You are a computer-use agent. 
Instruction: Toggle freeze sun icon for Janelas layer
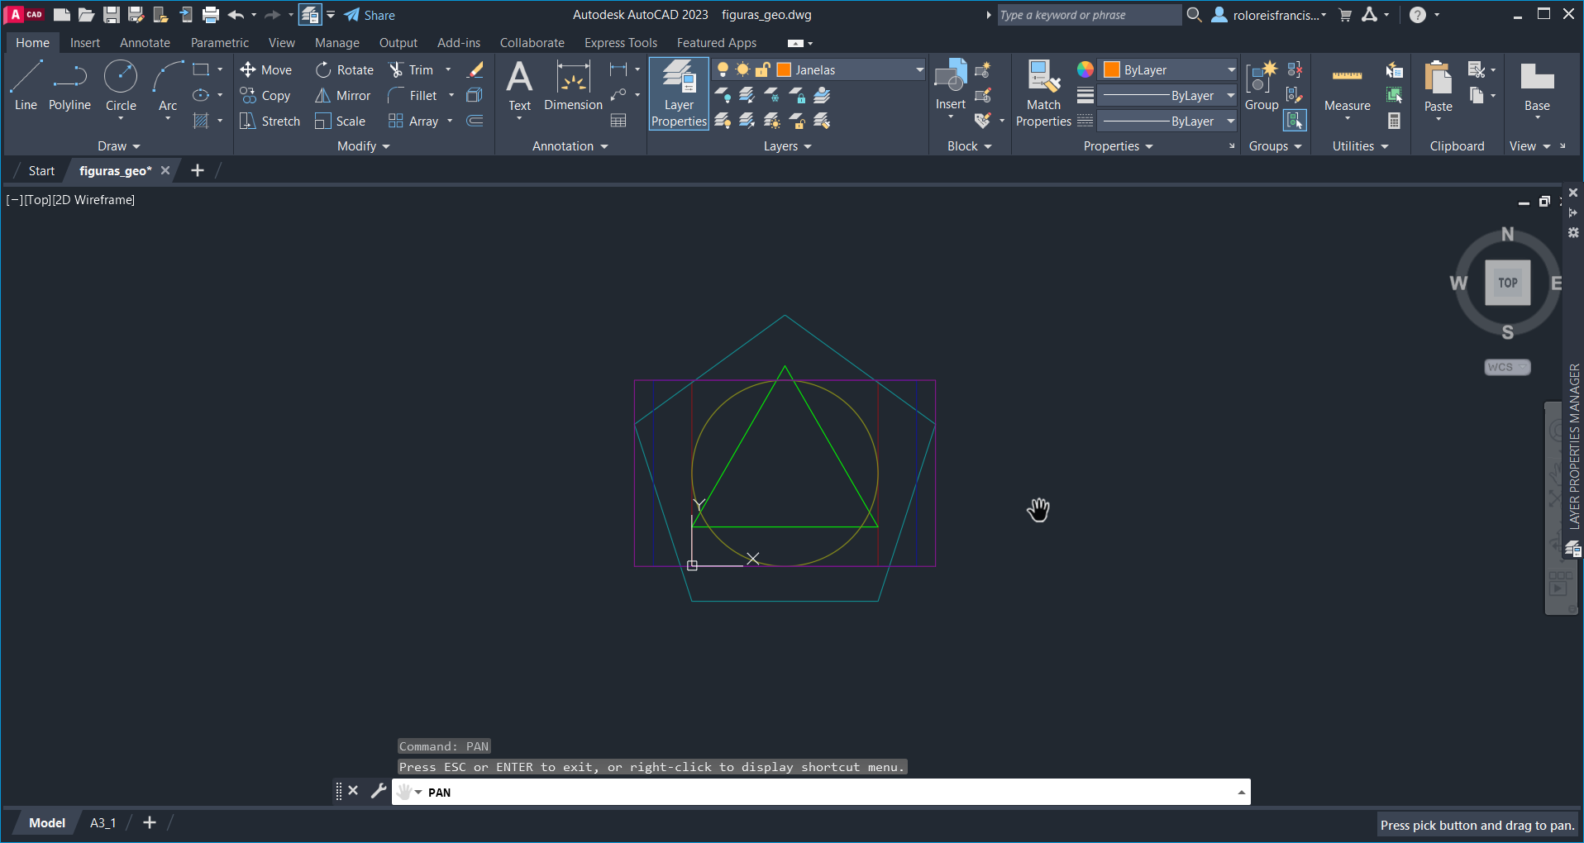point(743,70)
